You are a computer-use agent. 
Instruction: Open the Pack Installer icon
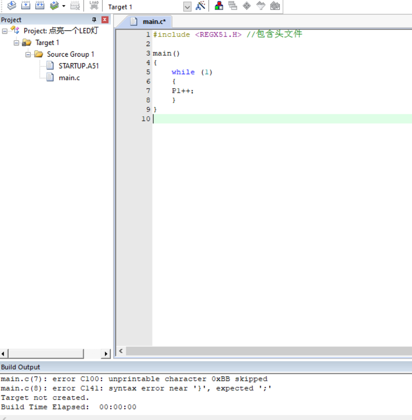(275, 6)
